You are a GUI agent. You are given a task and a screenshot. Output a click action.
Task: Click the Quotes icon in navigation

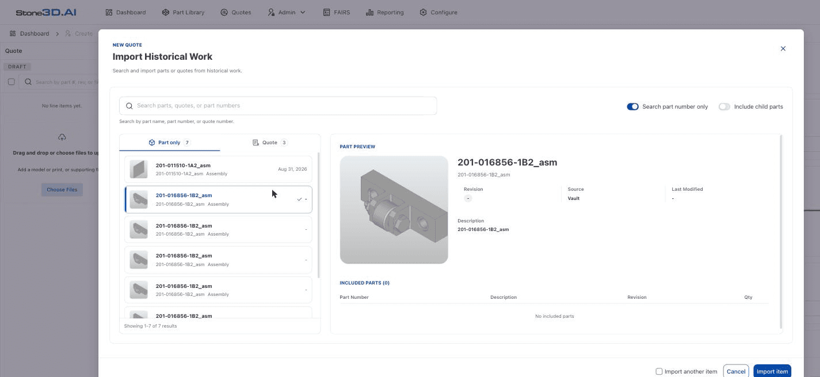coord(224,12)
